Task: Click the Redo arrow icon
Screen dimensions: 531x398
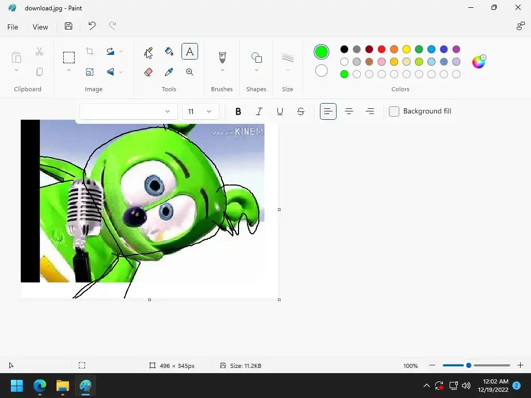Action: pyautogui.click(x=113, y=26)
